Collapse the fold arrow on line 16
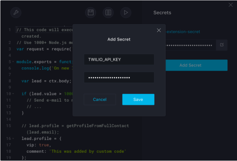Viewport: 237px width, 161px height. 13,138
